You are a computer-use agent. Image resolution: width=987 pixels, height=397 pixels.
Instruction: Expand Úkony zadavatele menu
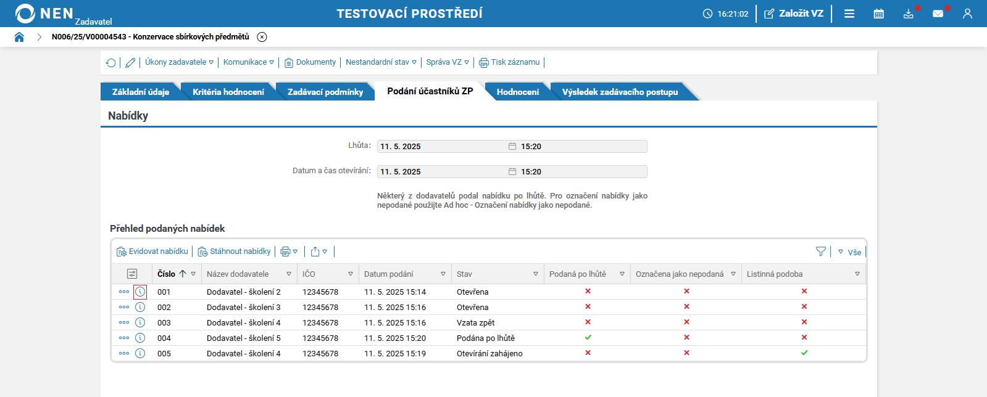pyautogui.click(x=179, y=62)
